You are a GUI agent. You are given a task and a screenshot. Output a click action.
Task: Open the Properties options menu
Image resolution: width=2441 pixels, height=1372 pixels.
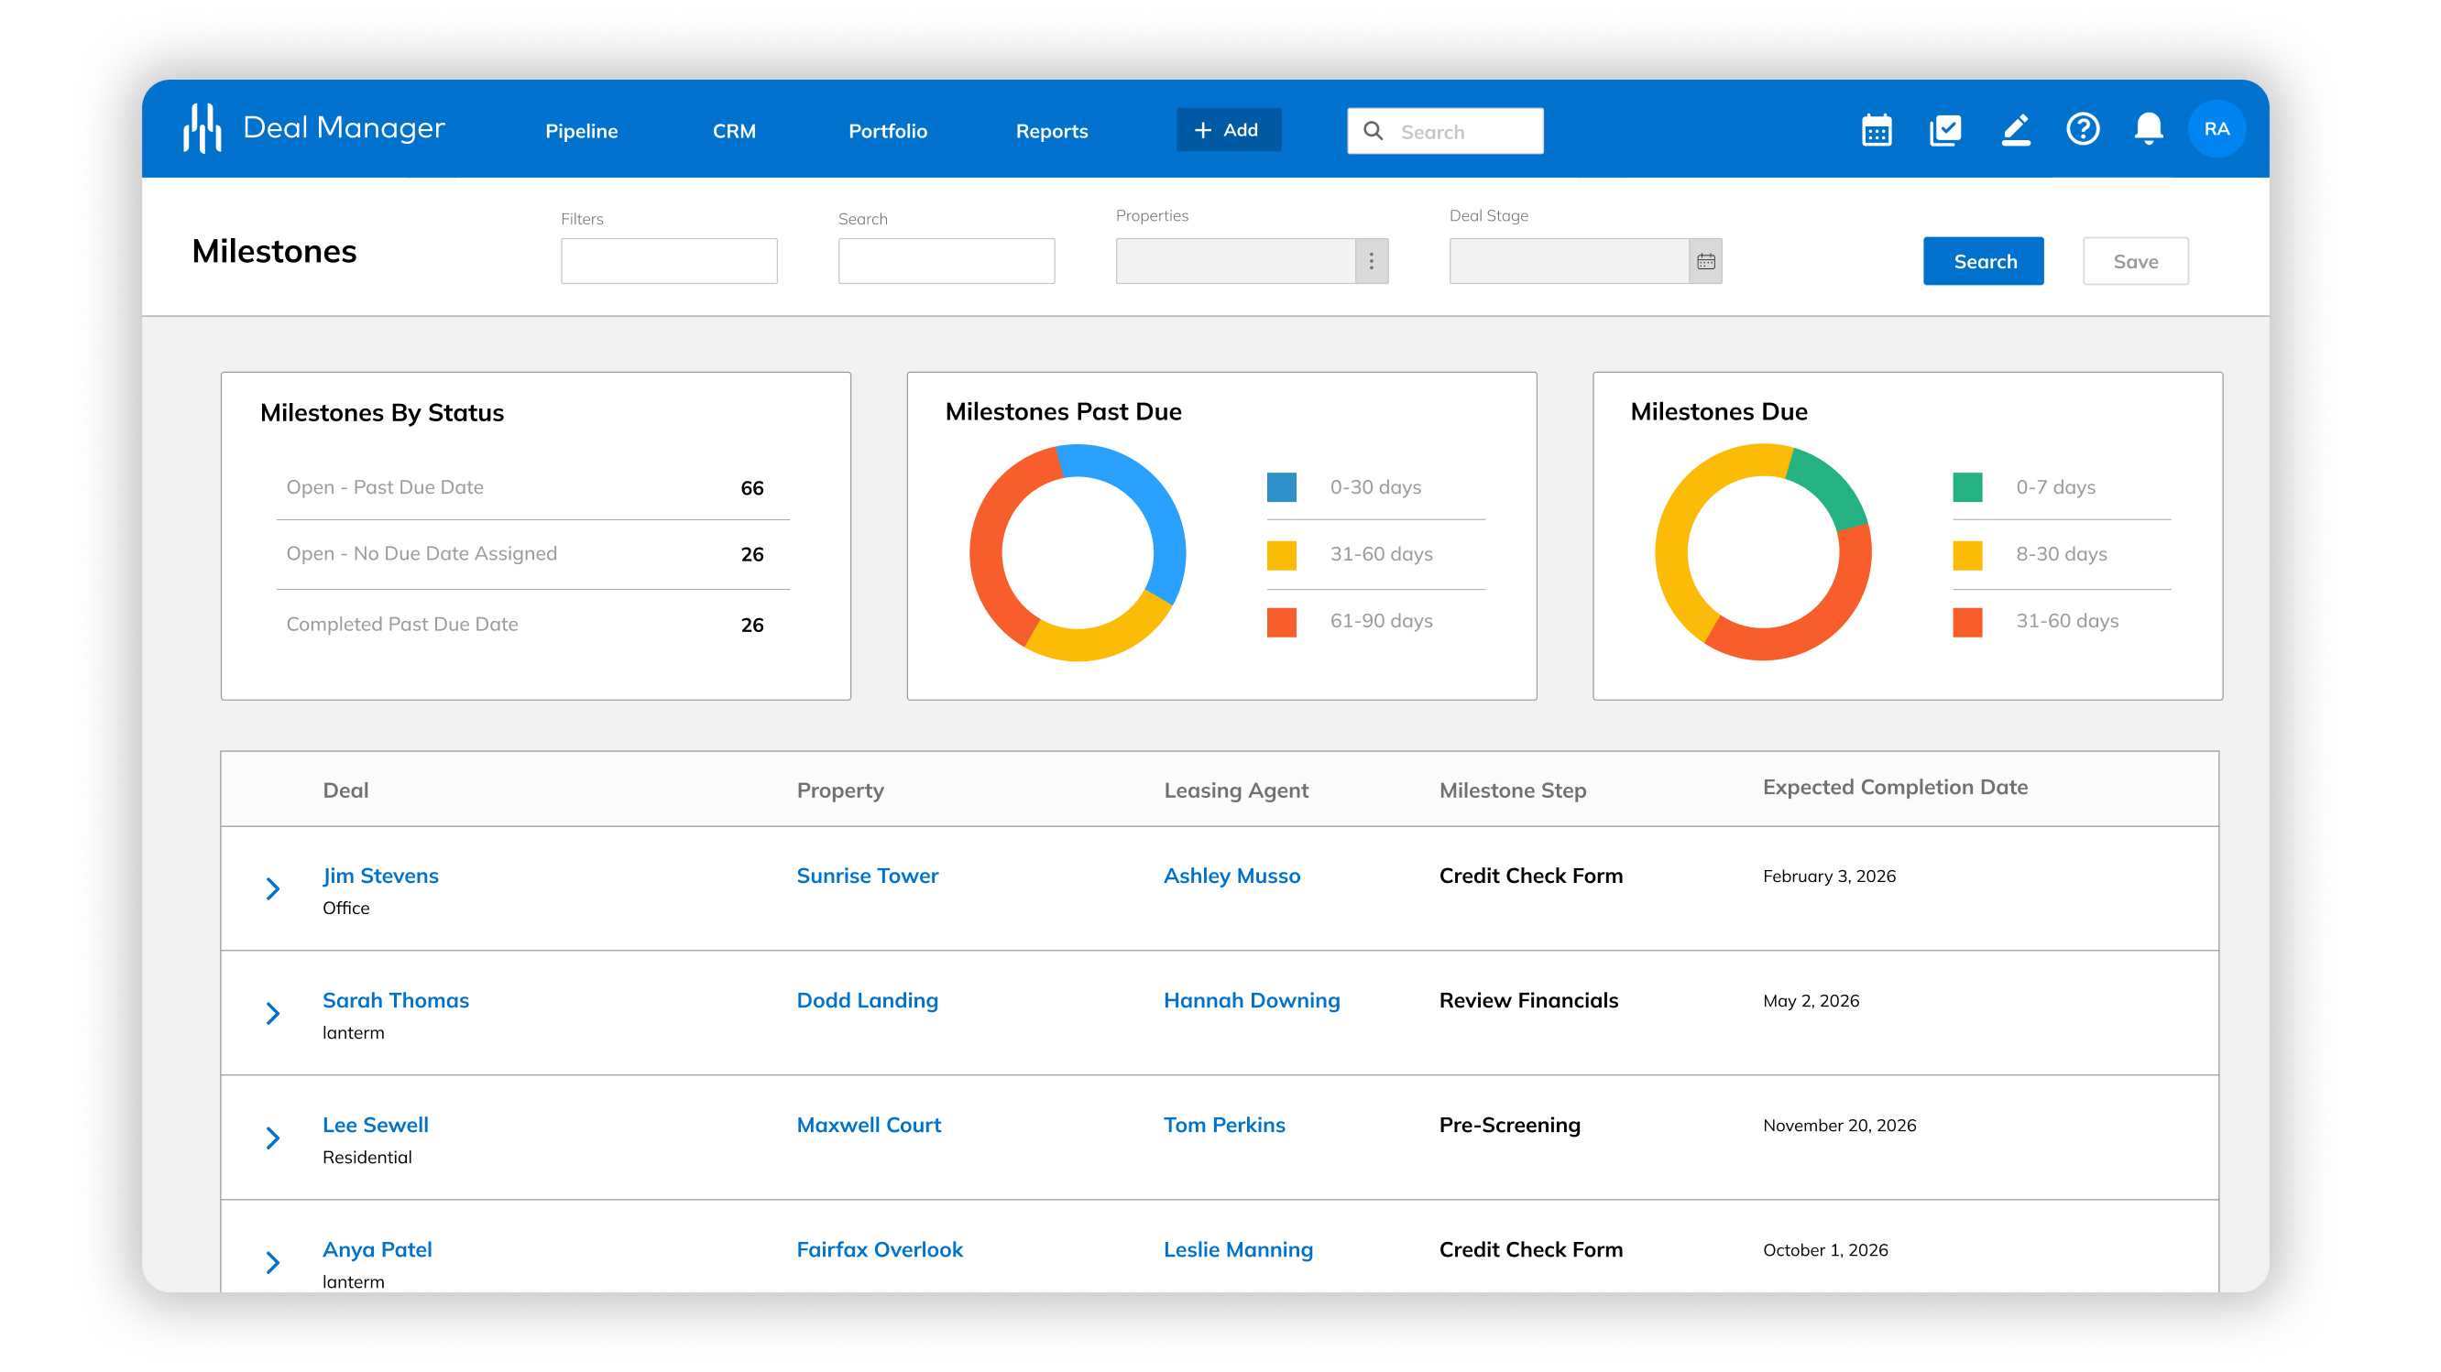pos(1371,261)
